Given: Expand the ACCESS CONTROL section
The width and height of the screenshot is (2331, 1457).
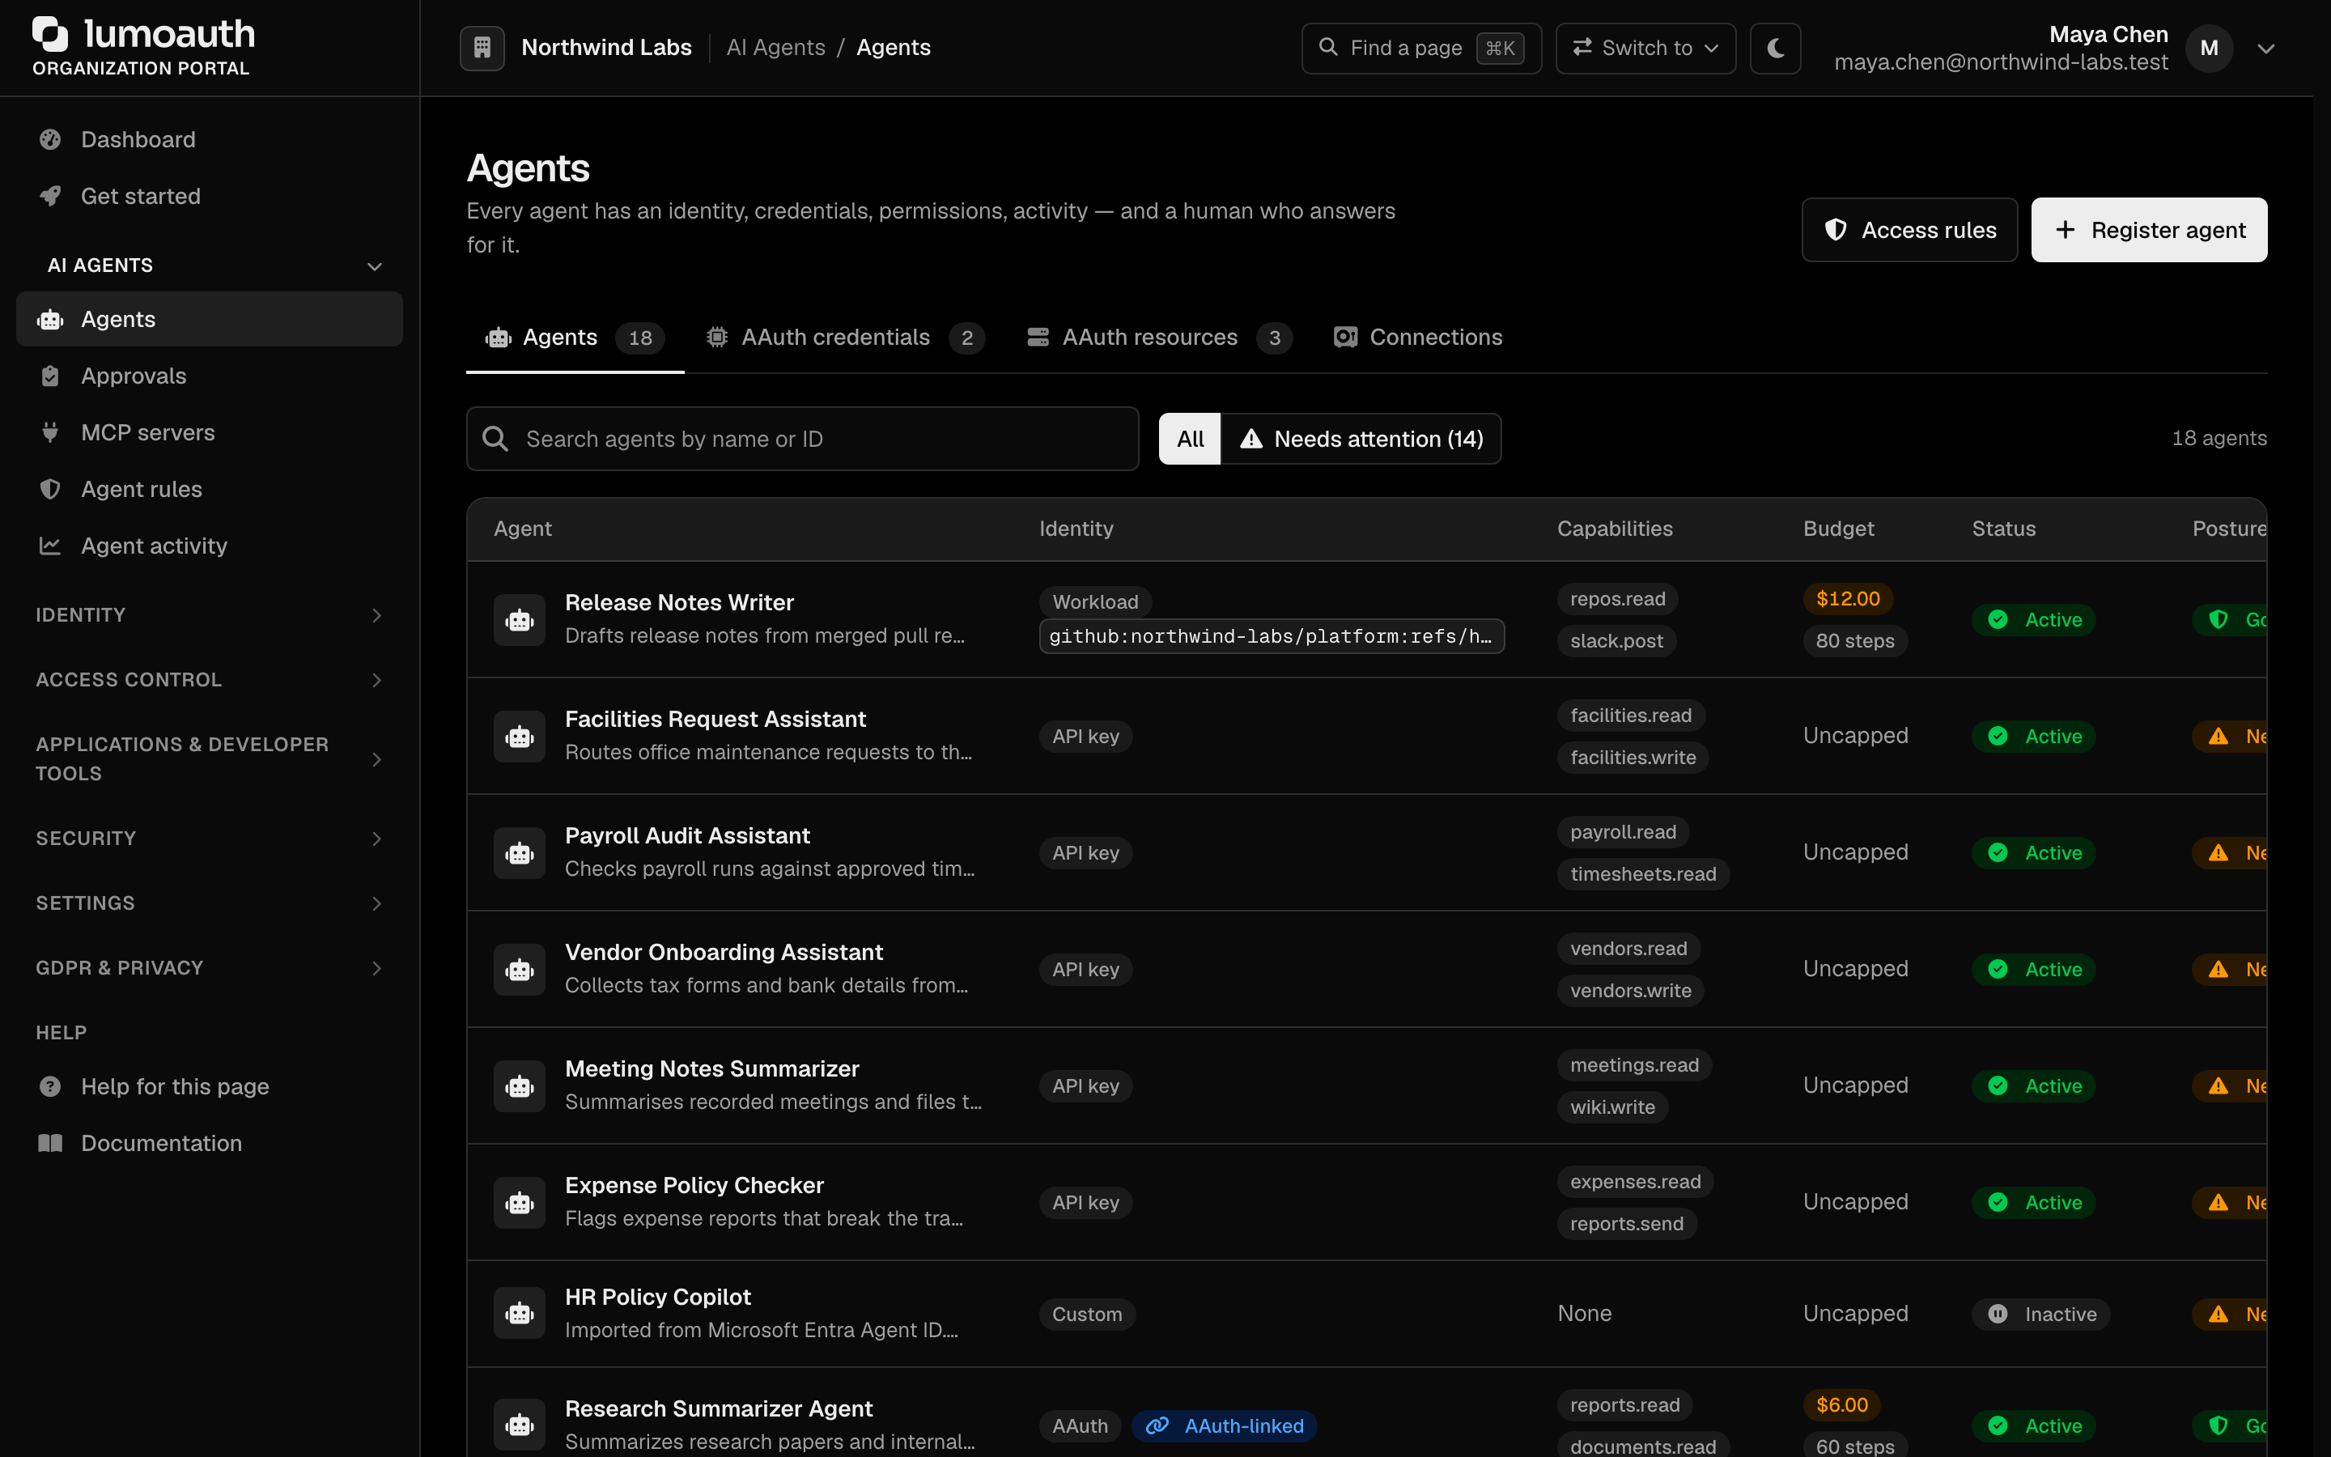Looking at the screenshot, I should pos(209,680).
